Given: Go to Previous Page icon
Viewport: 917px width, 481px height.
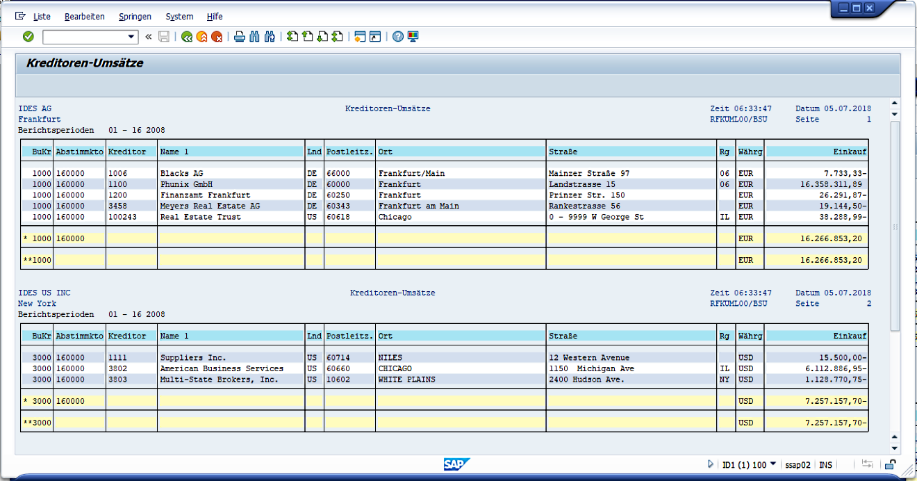Looking at the screenshot, I should (x=308, y=37).
